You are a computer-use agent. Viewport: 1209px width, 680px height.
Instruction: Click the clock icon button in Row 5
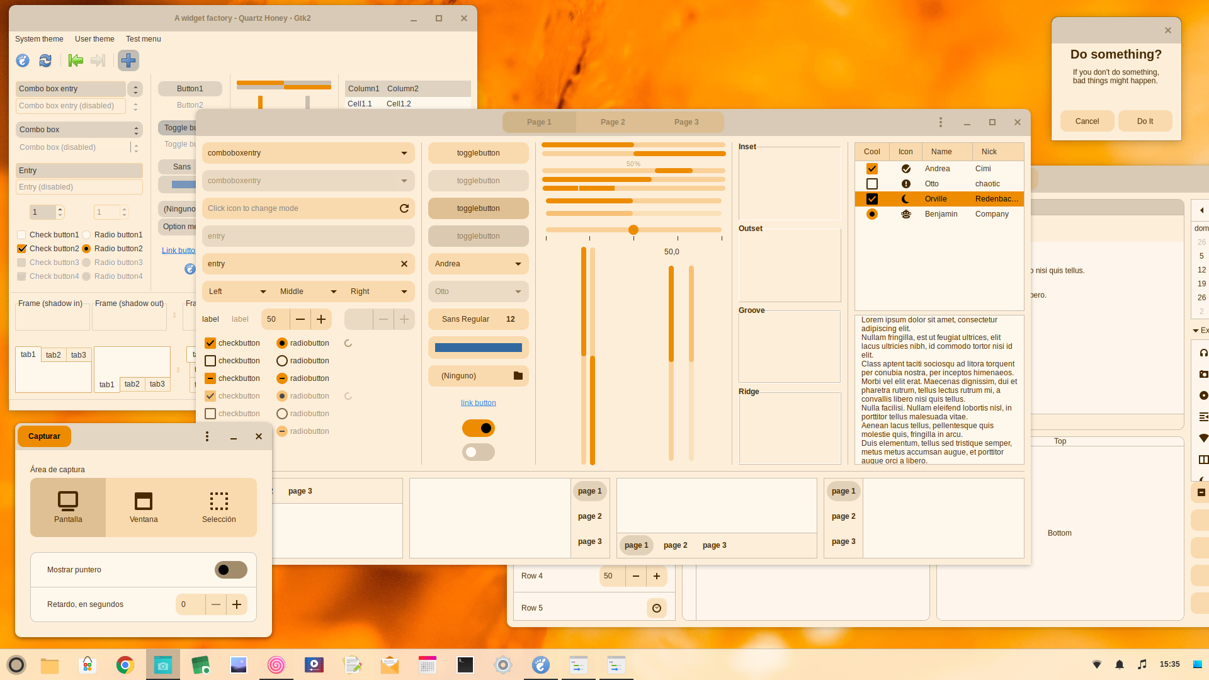click(x=657, y=608)
